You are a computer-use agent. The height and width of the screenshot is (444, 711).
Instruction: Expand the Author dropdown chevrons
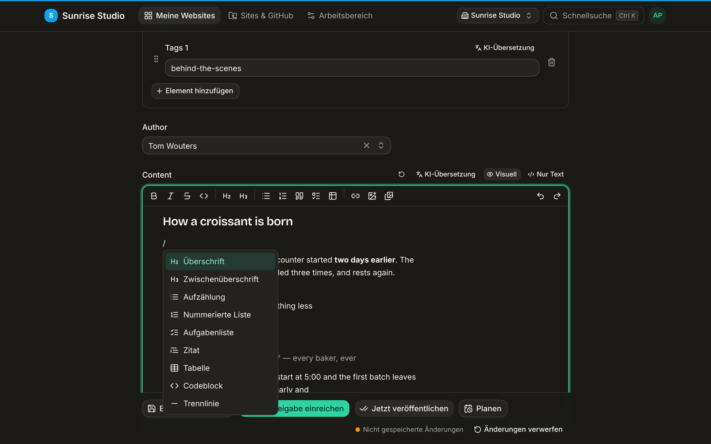[x=381, y=145]
